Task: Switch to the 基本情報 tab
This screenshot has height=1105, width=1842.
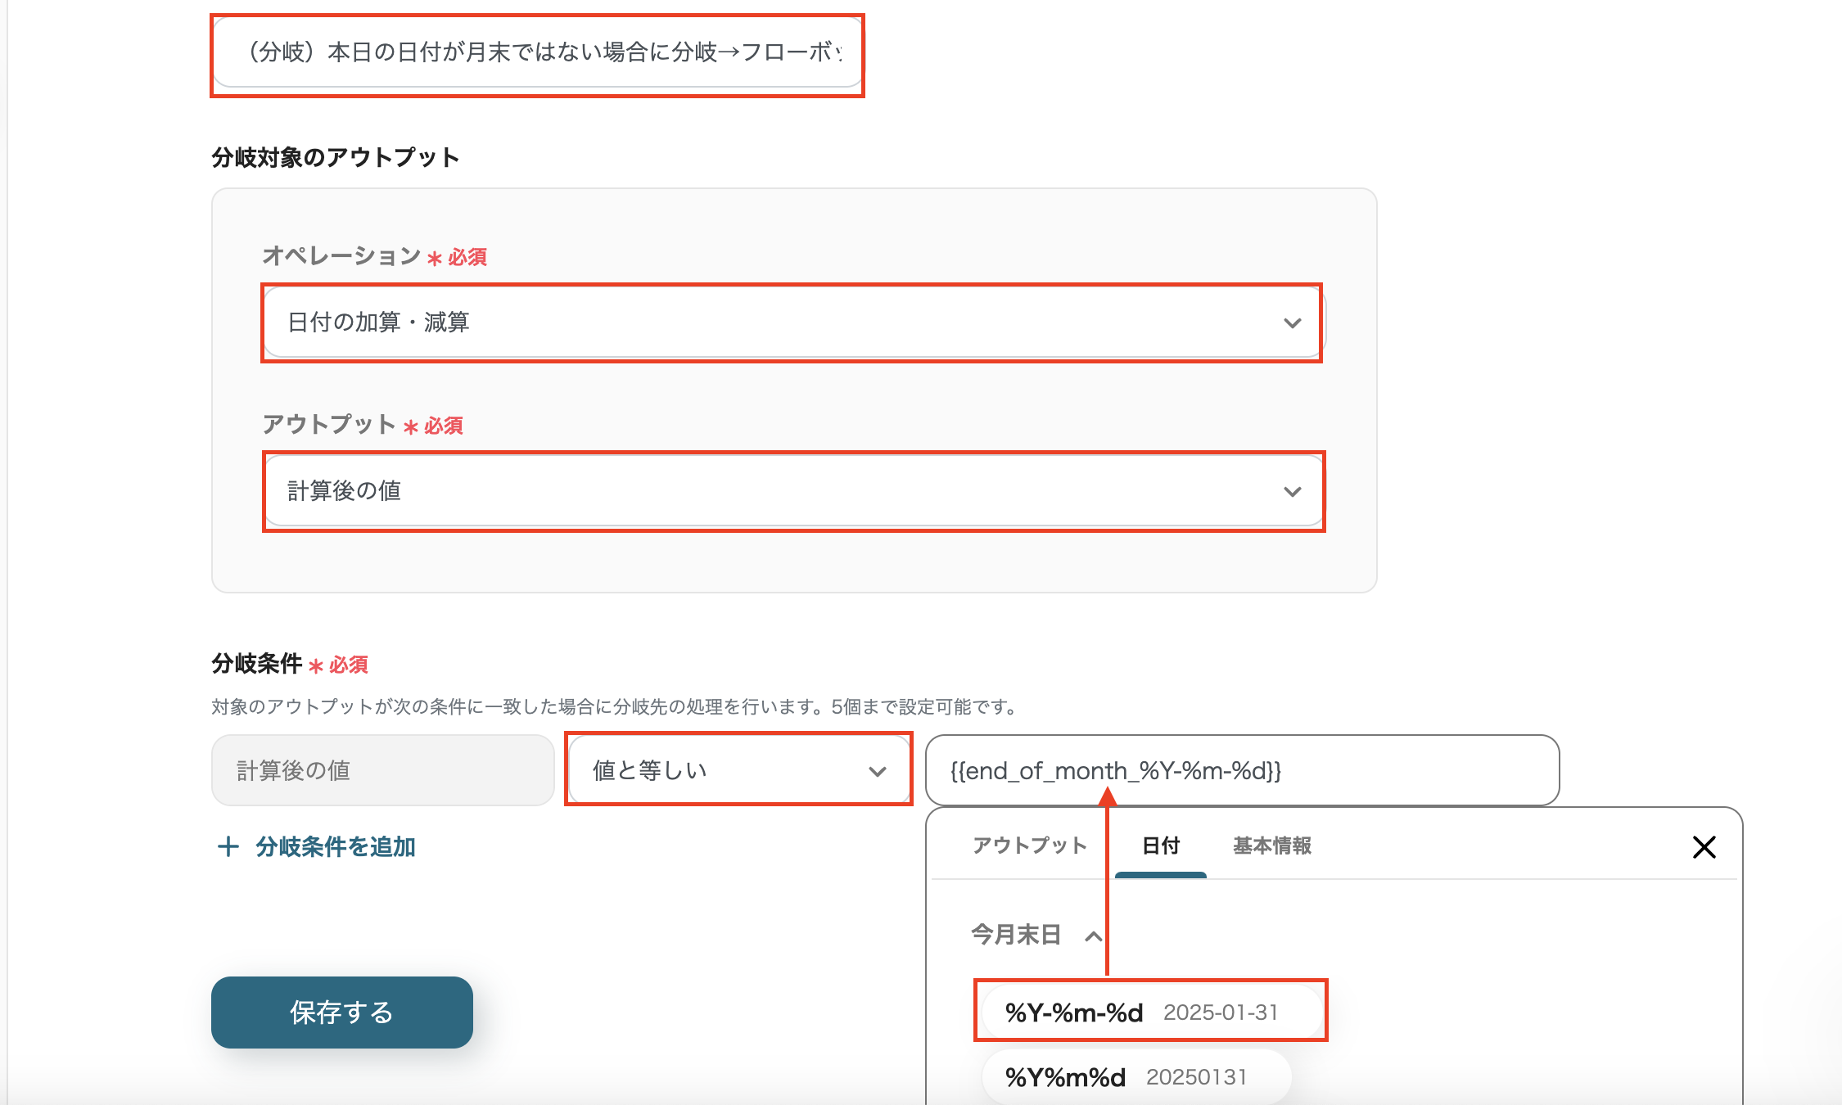Action: [1271, 846]
